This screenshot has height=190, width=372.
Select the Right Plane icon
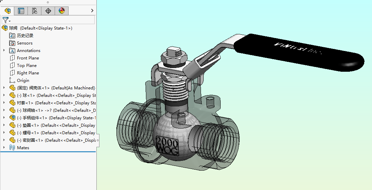point(12,73)
